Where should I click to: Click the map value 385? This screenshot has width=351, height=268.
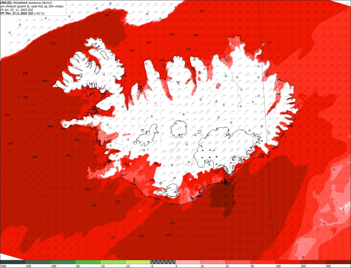coord(35,157)
